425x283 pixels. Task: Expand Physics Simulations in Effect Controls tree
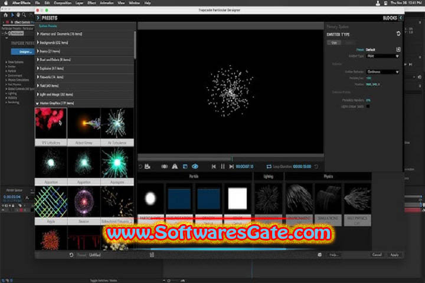6,80
